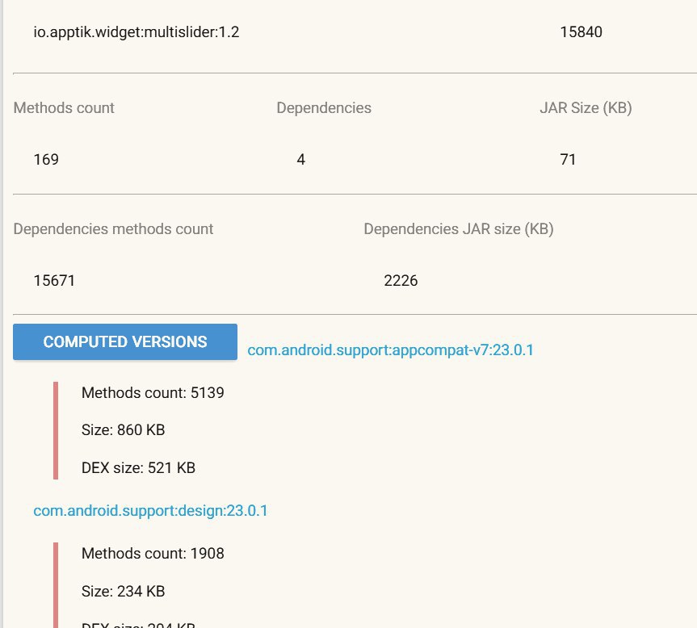Select the JAR size value 71
The image size is (697, 628).
pyautogui.click(x=568, y=160)
